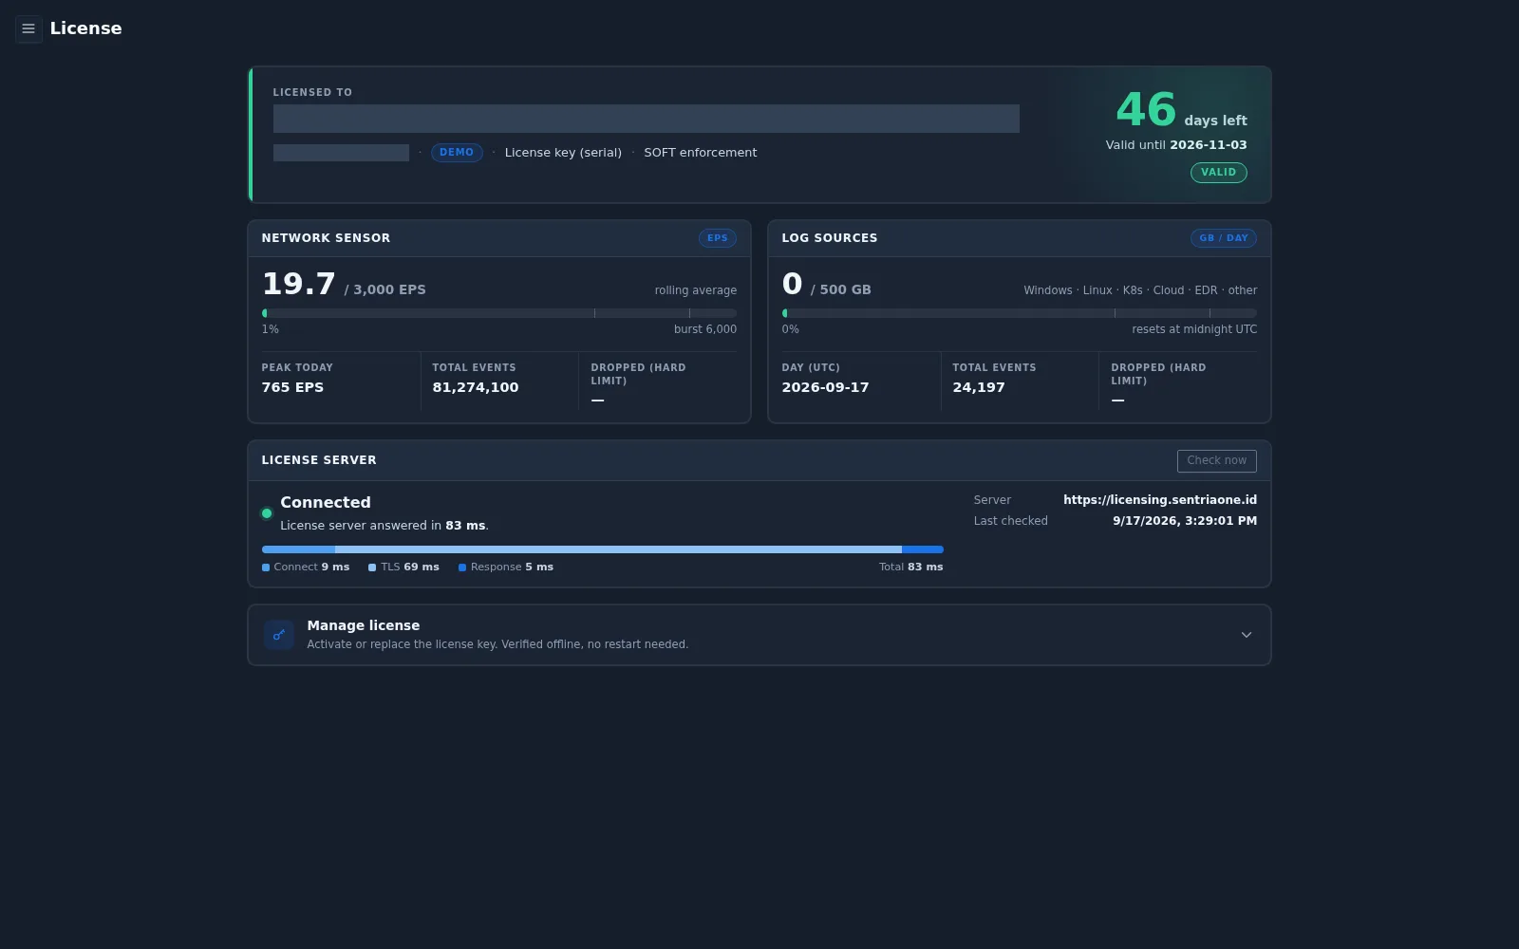Click the Network Sensor EPS usage bar
Viewport: 1519px width, 949px height.
(x=499, y=313)
